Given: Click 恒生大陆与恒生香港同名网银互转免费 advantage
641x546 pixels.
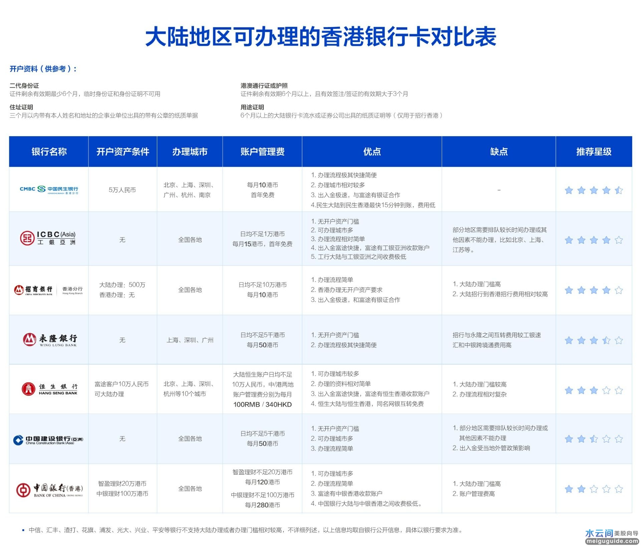Looking at the screenshot, I should tap(367, 404).
